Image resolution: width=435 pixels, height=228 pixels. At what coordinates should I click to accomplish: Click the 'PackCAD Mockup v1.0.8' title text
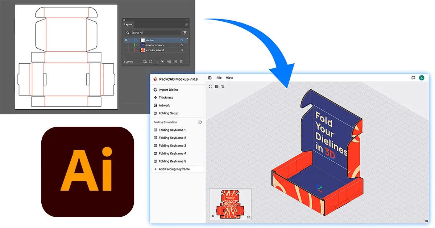click(179, 79)
